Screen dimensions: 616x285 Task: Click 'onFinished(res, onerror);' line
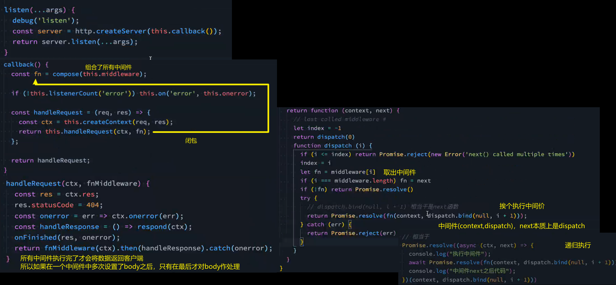[67, 237]
